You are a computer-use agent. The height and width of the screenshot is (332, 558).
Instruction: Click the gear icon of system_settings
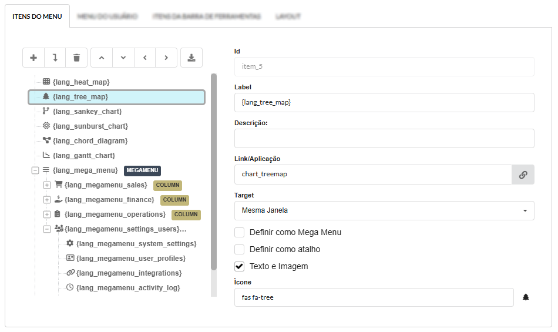[70, 243]
